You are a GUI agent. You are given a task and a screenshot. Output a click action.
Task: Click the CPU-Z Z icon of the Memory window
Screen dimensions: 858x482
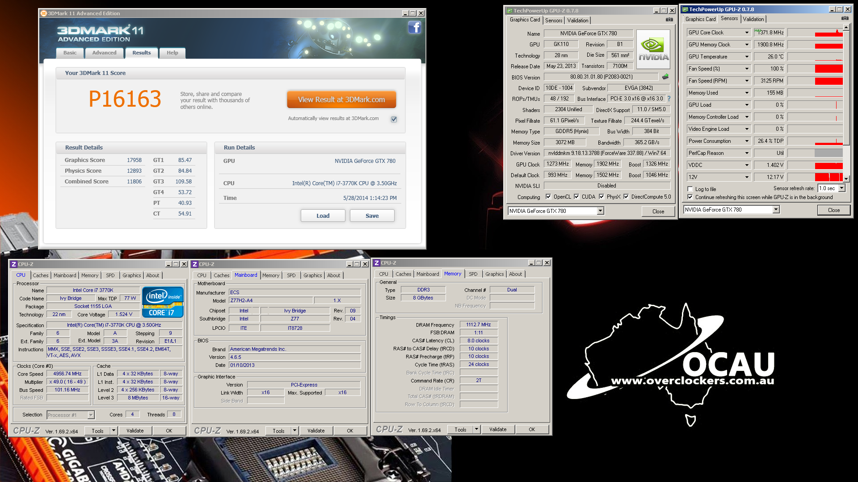pyautogui.click(x=377, y=263)
